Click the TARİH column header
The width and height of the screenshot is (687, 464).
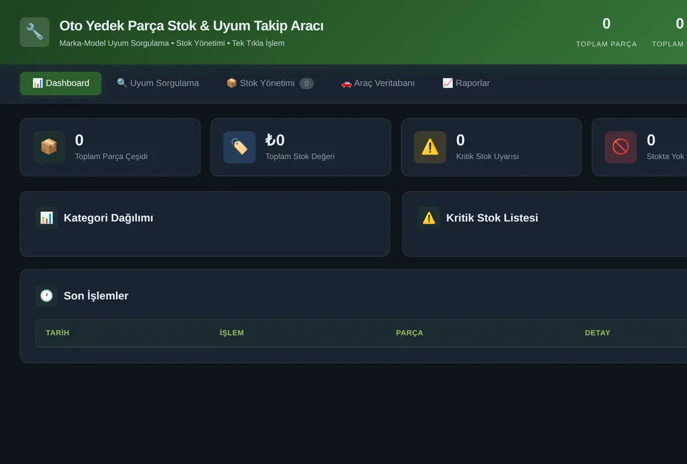coord(57,333)
